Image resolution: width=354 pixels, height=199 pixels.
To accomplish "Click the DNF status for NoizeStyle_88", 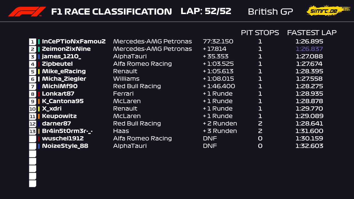I will (210, 146).
